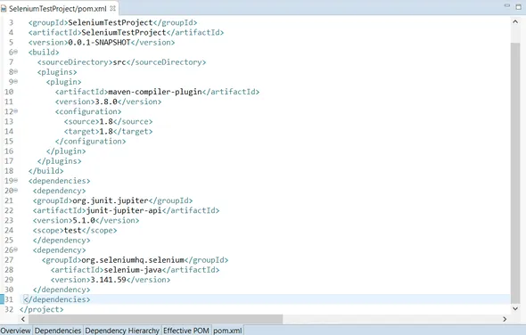Switch to the Effective POM tab
Image resolution: width=526 pixels, height=335 pixels.
click(186, 331)
